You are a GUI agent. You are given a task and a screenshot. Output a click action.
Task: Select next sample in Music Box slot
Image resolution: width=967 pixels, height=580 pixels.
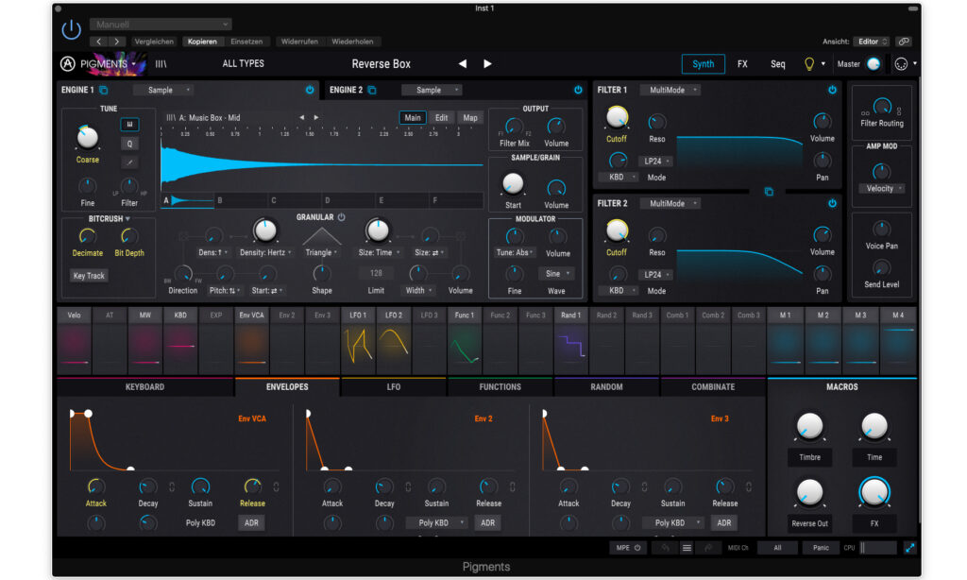pyautogui.click(x=316, y=117)
